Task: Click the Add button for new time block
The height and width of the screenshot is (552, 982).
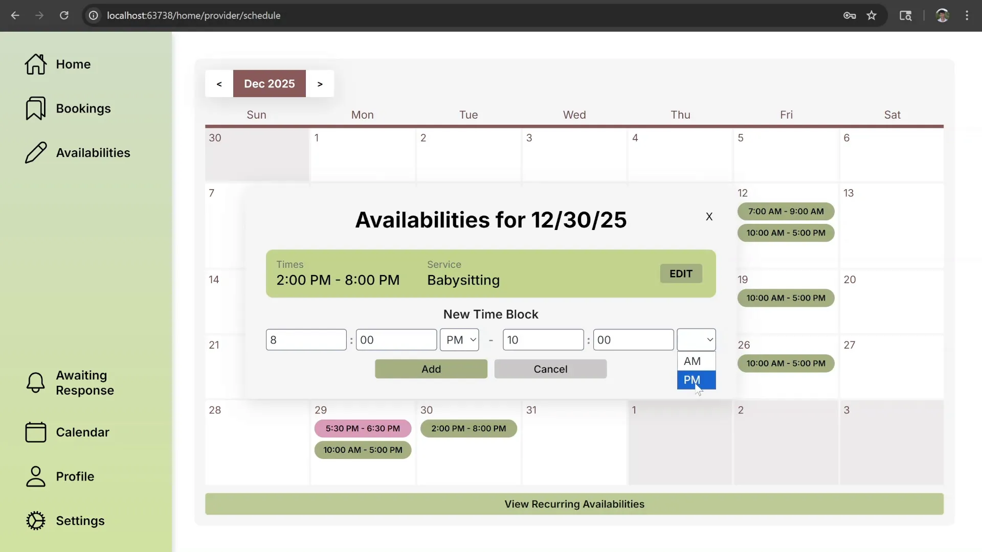Action: [431, 369]
